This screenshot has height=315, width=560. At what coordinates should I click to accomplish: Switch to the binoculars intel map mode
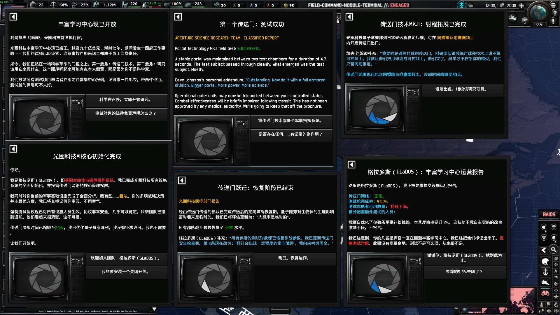[545, 293]
